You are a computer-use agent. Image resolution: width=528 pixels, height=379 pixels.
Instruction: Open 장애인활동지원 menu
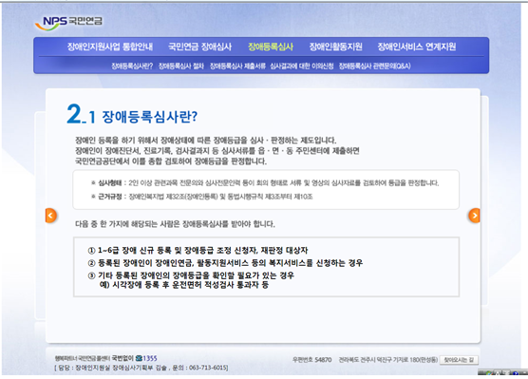336,47
